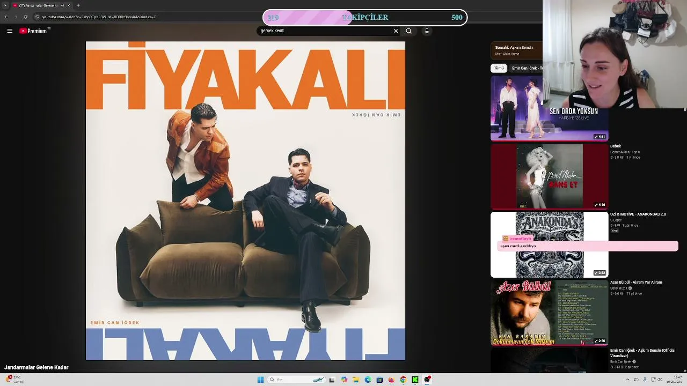This screenshot has height=386, width=687.
Task: Click the browser forward arrow
Action: click(x=16, y=17)
